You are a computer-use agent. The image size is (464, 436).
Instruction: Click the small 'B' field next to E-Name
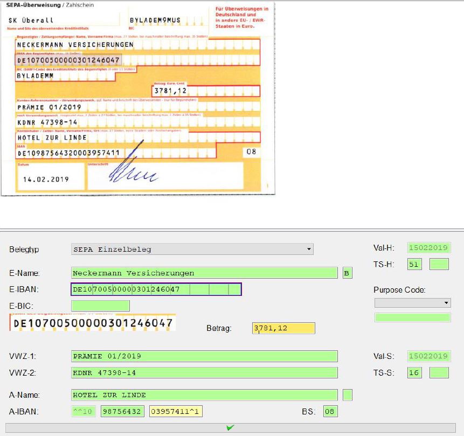pos(347,273)
